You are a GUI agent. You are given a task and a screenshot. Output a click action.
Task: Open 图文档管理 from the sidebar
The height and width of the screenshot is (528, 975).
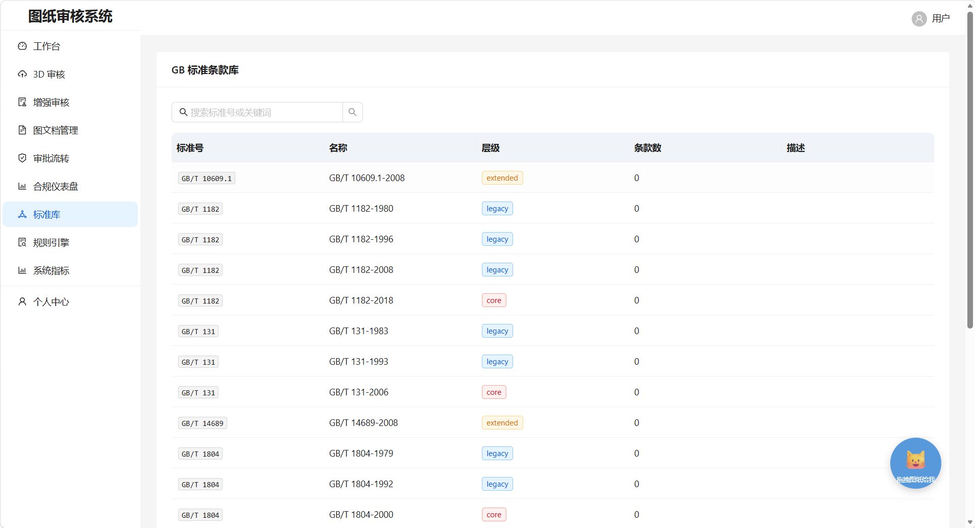point(70,130)
